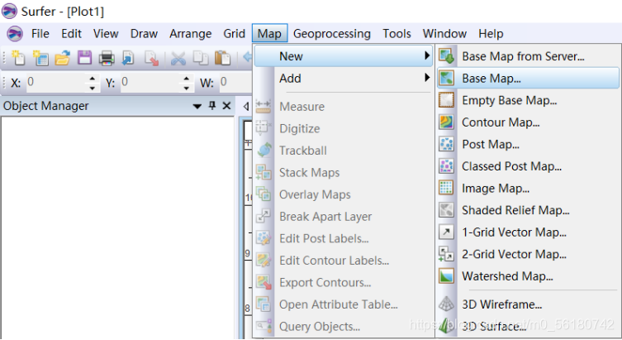
Task: Click the Base Map icon in submenu
Action: tap(446, 79)
